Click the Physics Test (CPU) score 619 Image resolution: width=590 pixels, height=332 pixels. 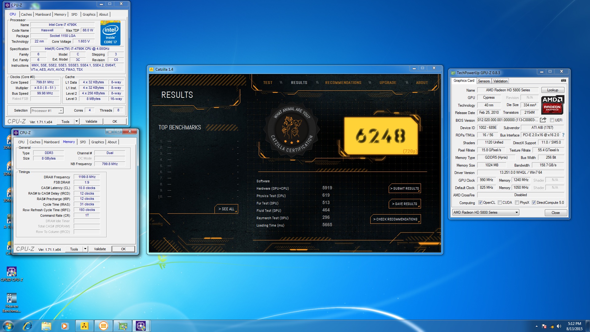click(x=326, y=195)
